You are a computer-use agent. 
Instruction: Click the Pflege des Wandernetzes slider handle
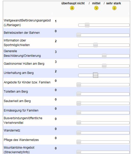coord(79,142)
